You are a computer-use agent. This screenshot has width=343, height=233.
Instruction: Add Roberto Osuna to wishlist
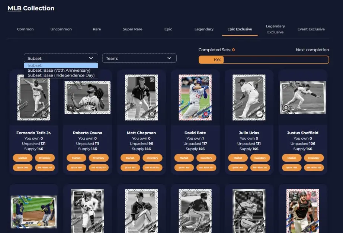pos(99,168)
